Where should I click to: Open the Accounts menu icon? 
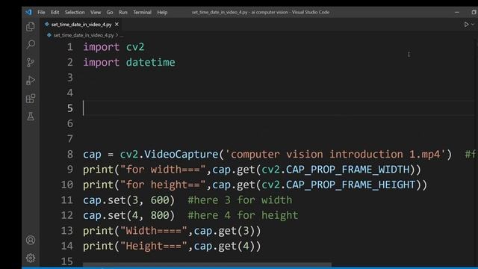[x=31, y=241]
